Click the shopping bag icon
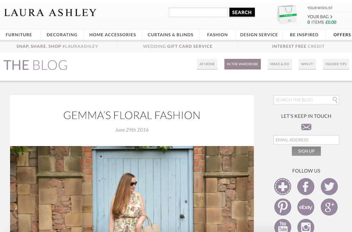The width and height of the screenshot is (352, 232). 287,14
